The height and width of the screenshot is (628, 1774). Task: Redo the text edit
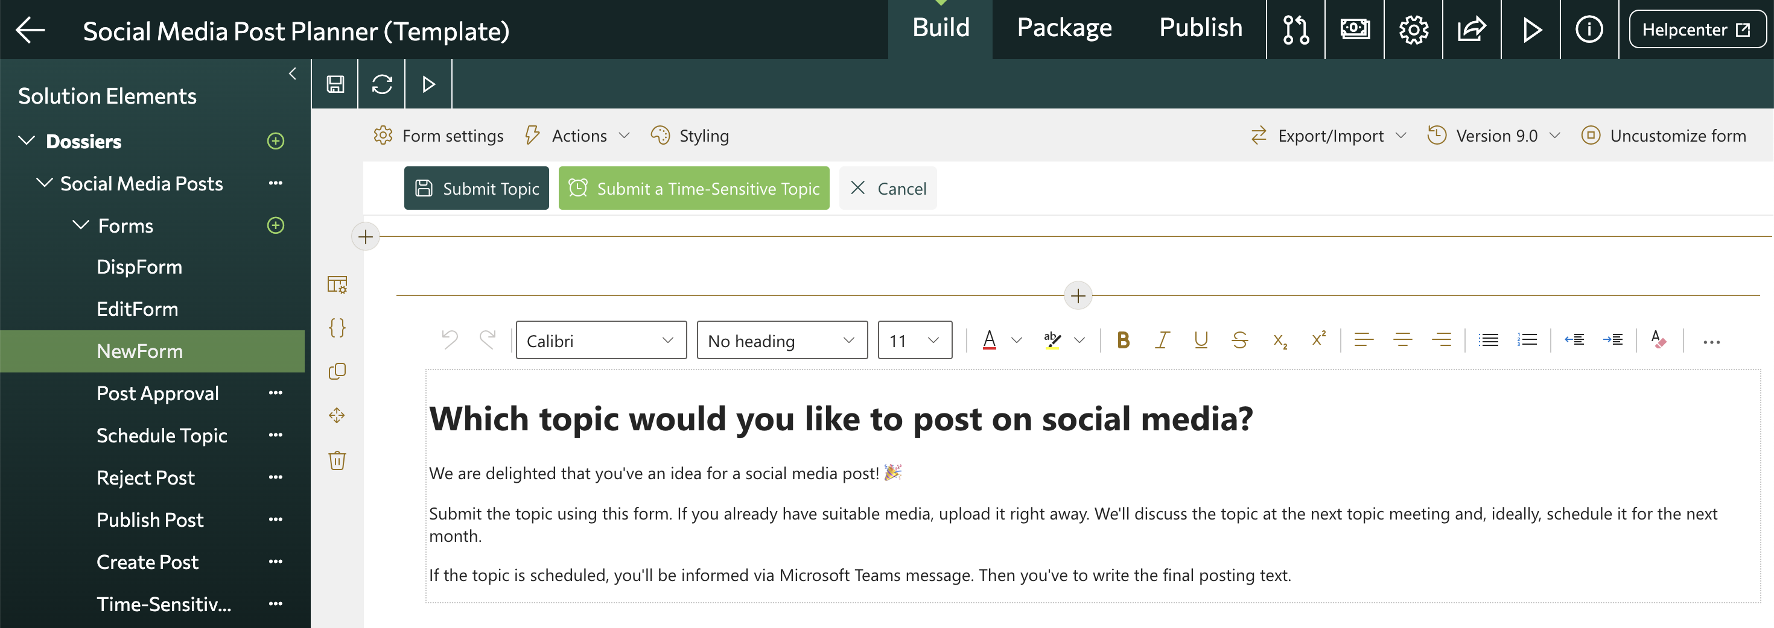(488, 340)
